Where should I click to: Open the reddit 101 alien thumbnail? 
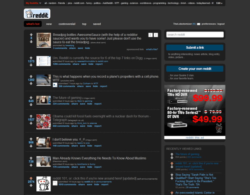(44, 184)
